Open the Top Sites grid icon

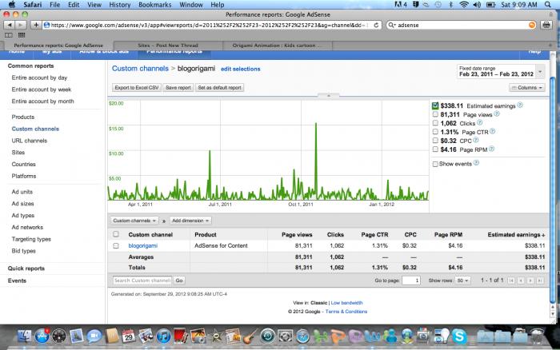(22, 35)
